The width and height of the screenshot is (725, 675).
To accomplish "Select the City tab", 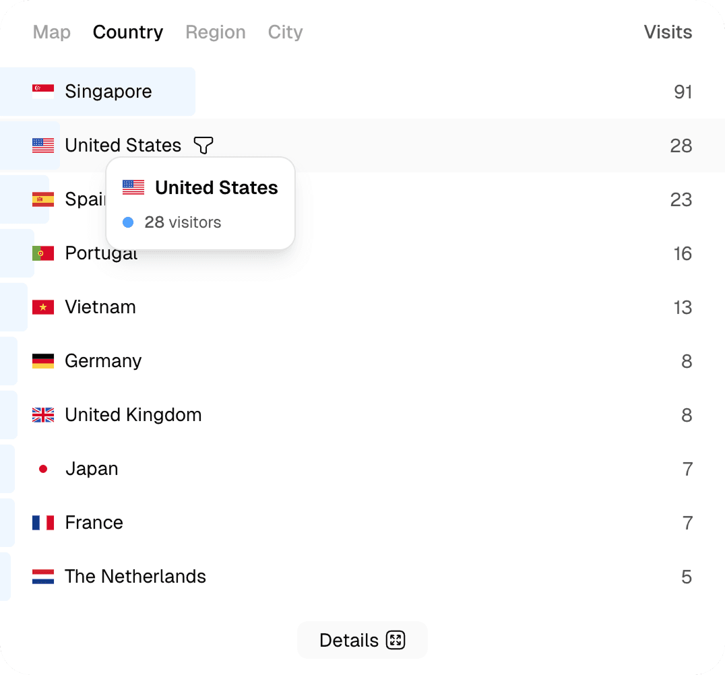I will (x=285, y=32).
